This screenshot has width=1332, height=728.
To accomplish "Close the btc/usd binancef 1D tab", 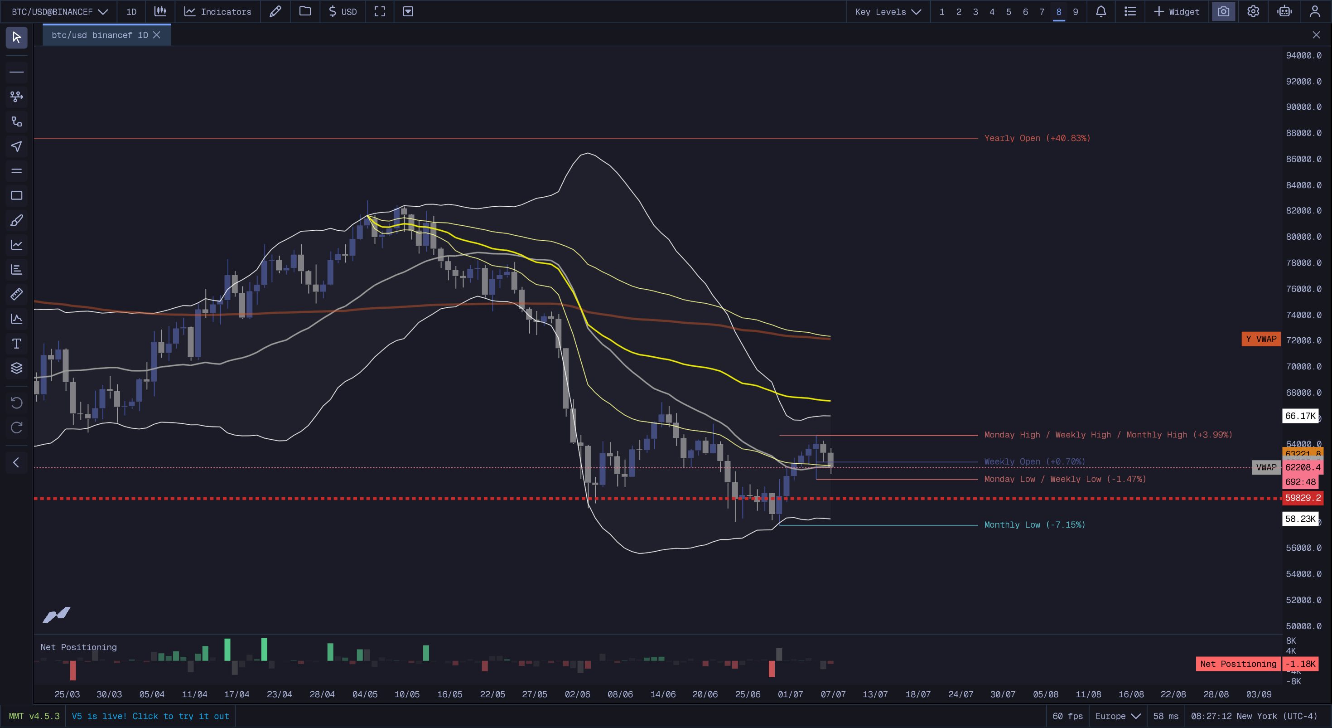I will (157, 35).
